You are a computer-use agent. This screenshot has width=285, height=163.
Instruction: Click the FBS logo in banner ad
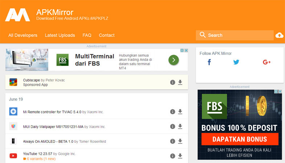[x=62, y=60]
